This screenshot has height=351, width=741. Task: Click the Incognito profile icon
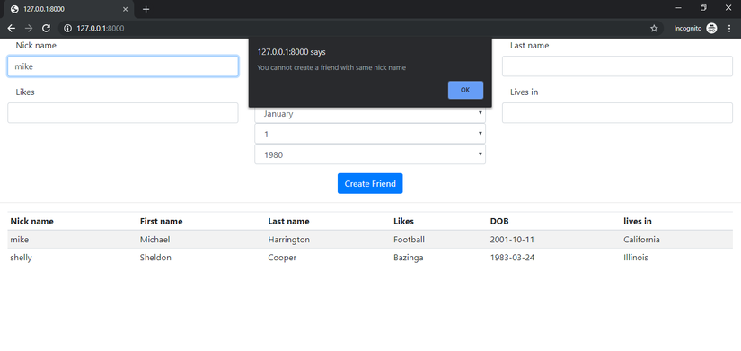(711, 29)
